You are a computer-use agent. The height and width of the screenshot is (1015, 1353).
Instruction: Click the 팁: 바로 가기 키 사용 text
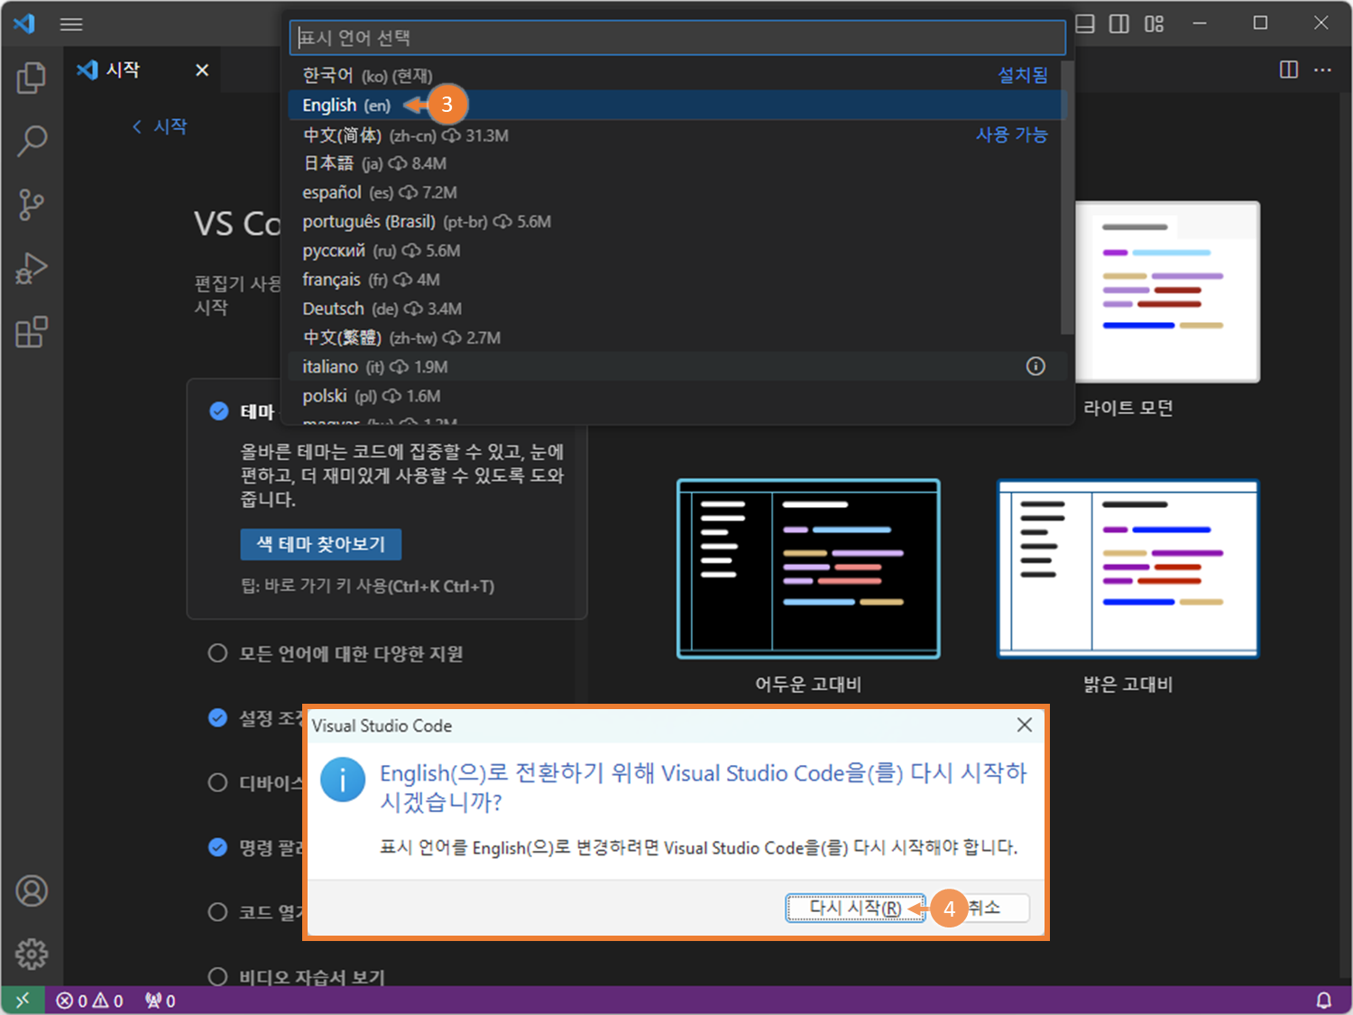(367, 586)
